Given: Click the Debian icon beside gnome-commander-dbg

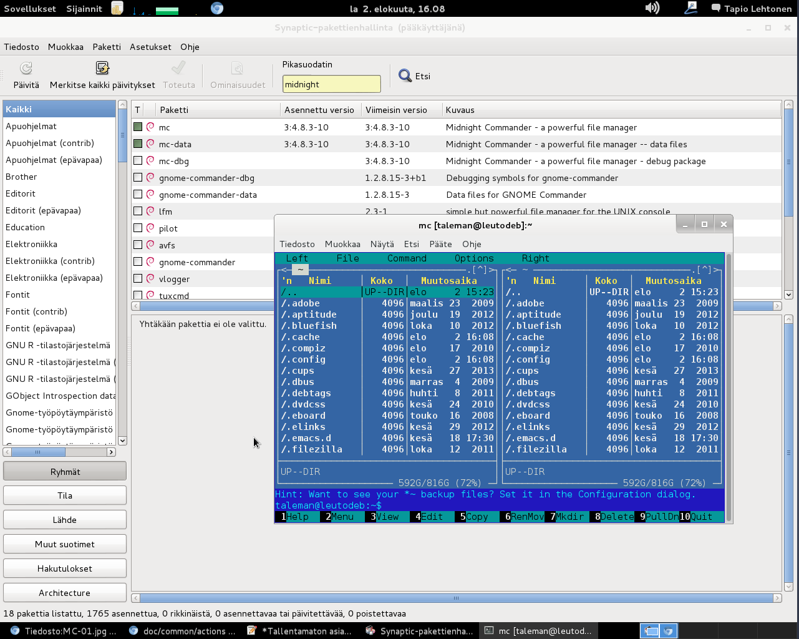Looking at the screenshot, I should tap(150, 177).
